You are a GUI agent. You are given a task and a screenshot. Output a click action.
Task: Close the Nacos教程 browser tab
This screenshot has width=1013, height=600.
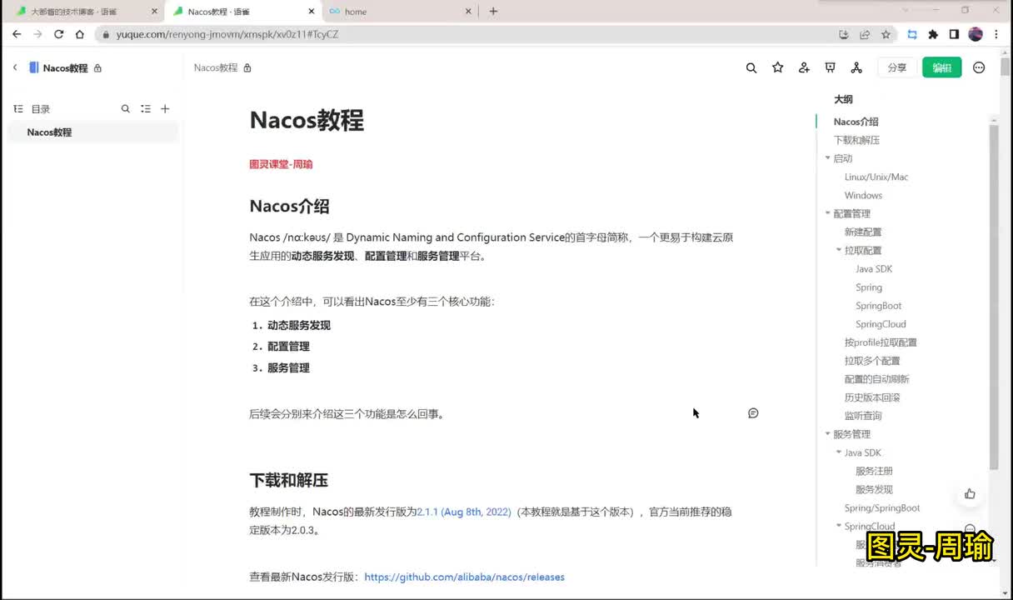[312, 12]
